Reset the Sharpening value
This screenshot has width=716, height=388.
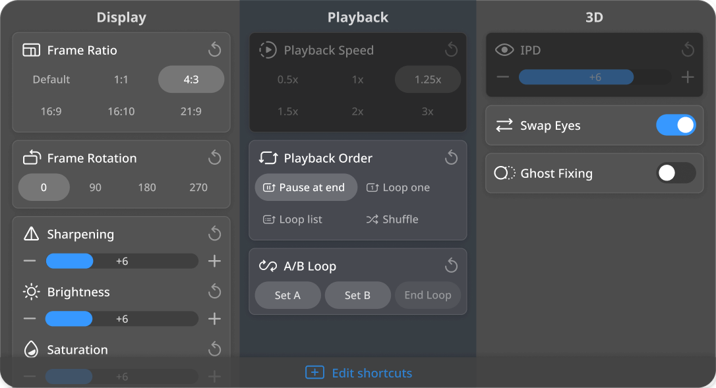[x=215, y=234]
